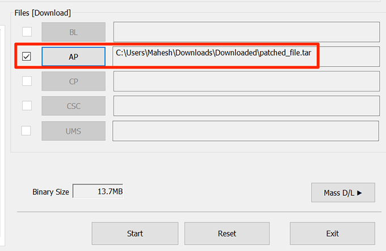Click the CSC file browse button
This screenshot has width=386, height=251.
[73, 106]
